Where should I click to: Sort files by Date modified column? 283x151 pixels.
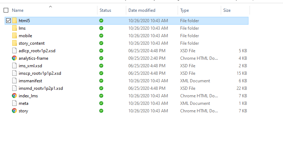(142, 10)
